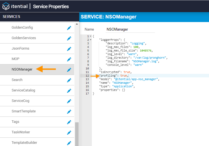Click the log_max_files value 100
Viewport: 209px width, 146px height.
coord(136,47)
